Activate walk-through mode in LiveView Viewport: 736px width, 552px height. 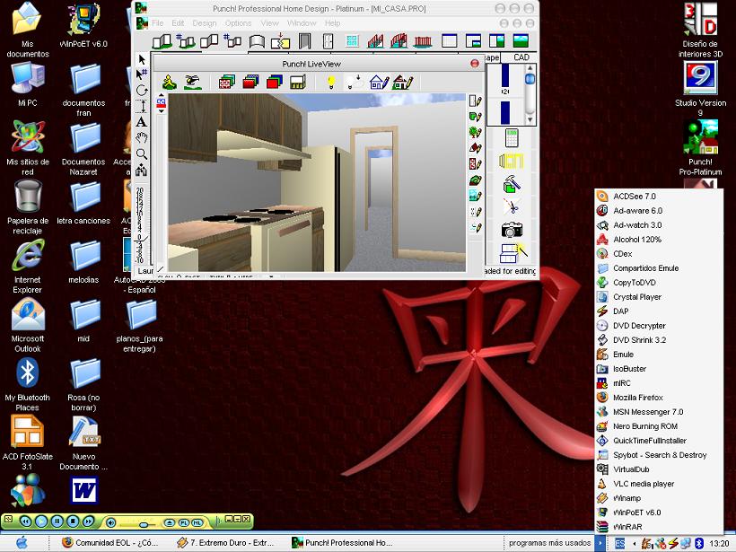170,83
